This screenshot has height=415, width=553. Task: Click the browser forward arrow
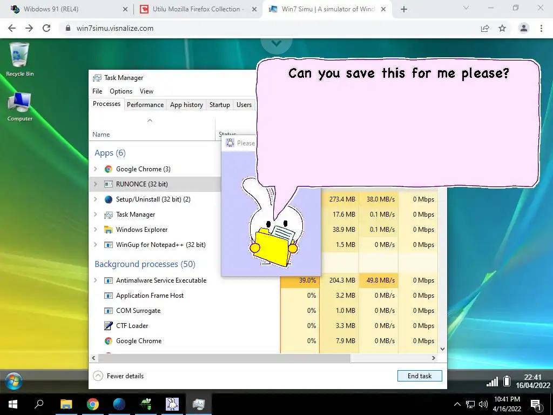[29, 28]
